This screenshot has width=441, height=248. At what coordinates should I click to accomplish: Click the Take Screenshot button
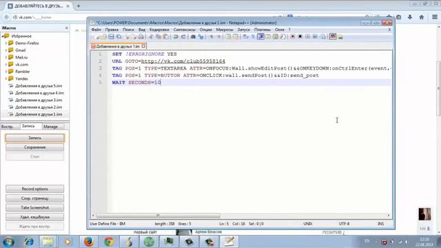35,207
